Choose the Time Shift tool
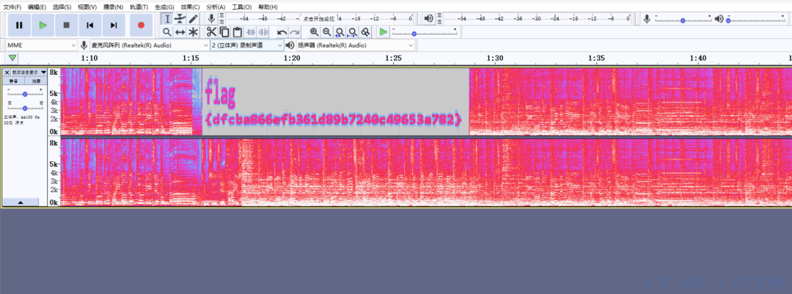The height and width of the screenshot is (294, 792). point(180,32)
